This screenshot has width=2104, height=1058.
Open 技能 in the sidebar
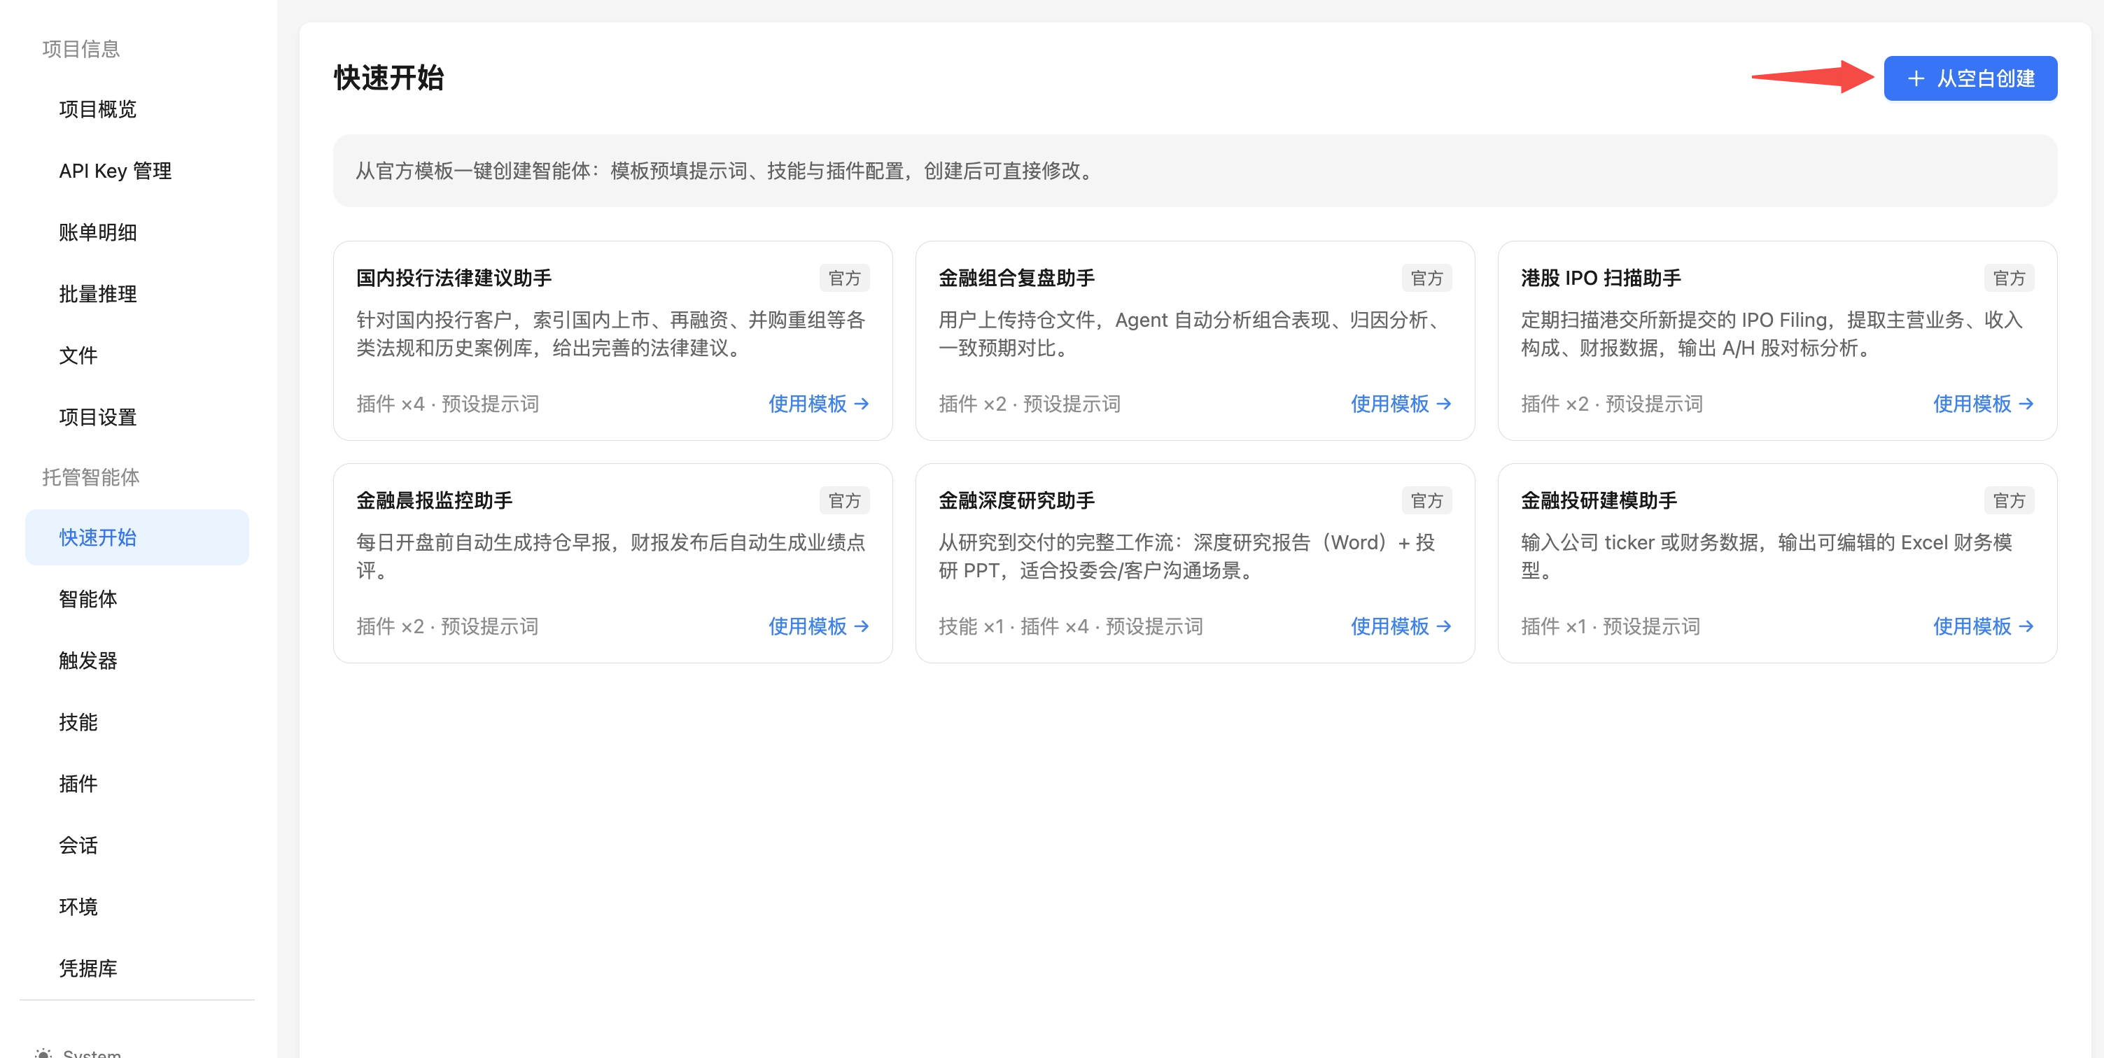(78, 721)
